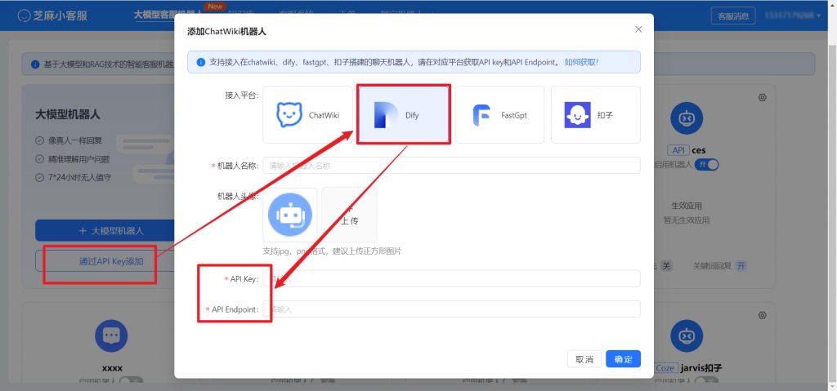The height and width of the screenshot is (391, 837).
Task: Select the ChatWiki platform option
Action: coord(307,115)
